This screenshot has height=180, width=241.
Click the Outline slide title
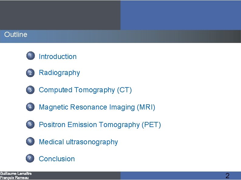pyautogui.click(x=16, y=34)
